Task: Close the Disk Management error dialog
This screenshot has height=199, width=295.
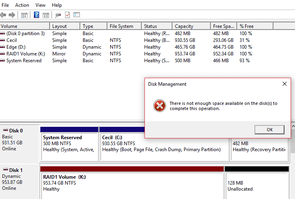Action: coord(285,84)
